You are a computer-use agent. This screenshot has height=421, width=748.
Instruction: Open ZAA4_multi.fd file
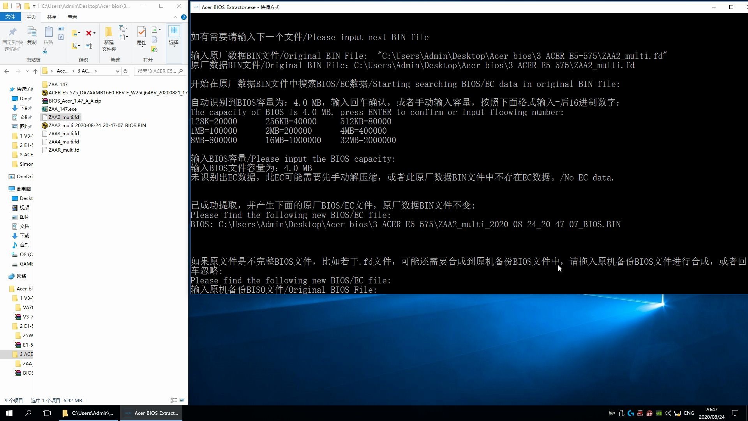coord(64,142)
